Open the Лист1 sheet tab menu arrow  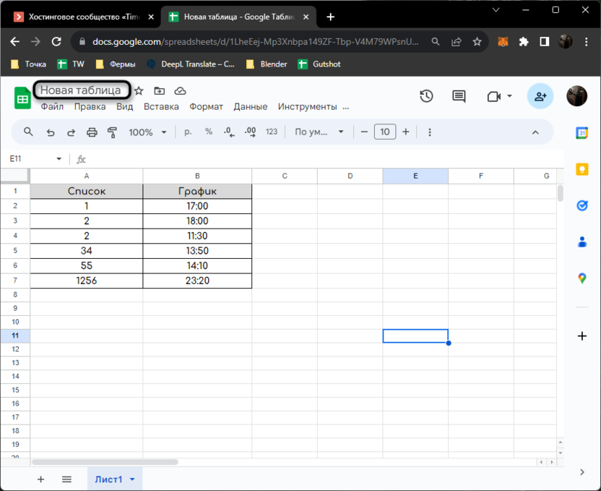click(132, 479)
